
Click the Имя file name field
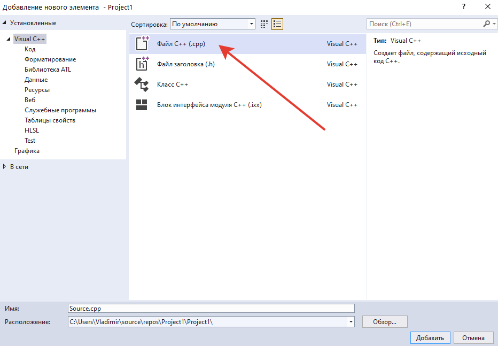(211, 308)
